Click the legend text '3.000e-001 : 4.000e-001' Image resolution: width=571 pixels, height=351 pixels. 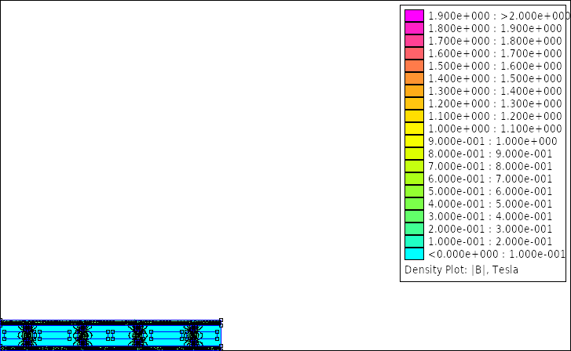point(490,216)
